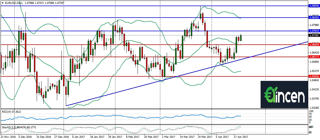Click the 1.09056 price label

[x=314, y=6]
